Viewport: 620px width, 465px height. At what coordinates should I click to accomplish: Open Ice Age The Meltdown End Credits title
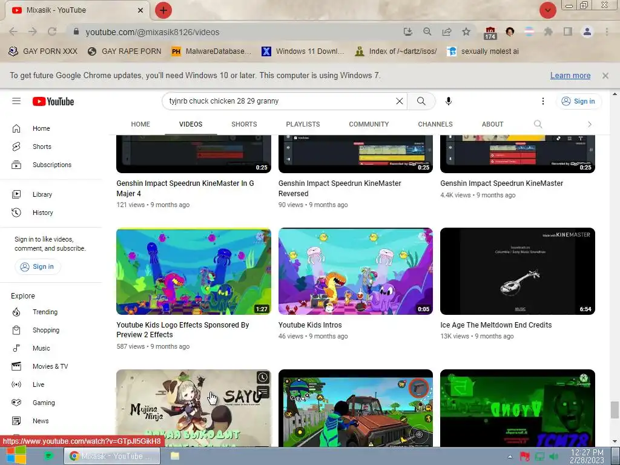pyautogui.click(x=496, y=325)
